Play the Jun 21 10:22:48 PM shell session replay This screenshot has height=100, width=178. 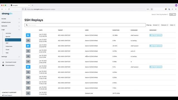(28, 35)
